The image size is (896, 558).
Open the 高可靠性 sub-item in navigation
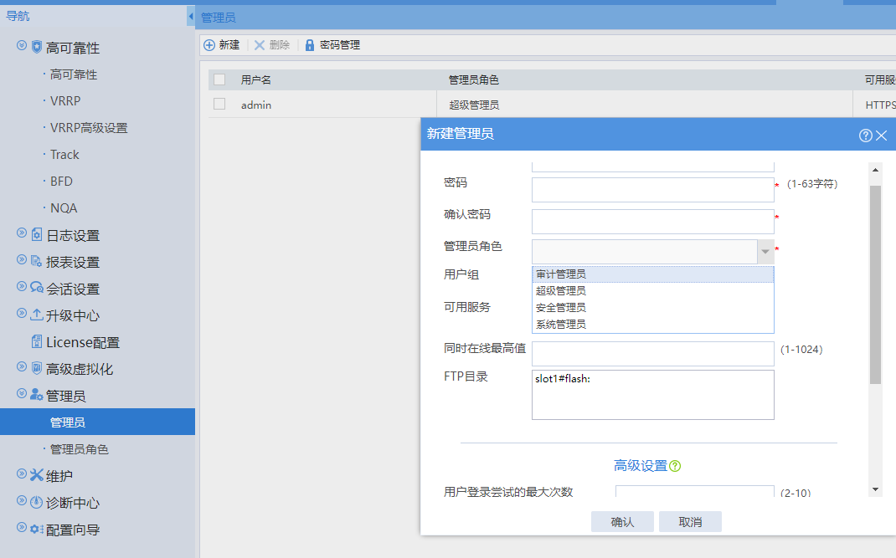click(x=74, y=74)
